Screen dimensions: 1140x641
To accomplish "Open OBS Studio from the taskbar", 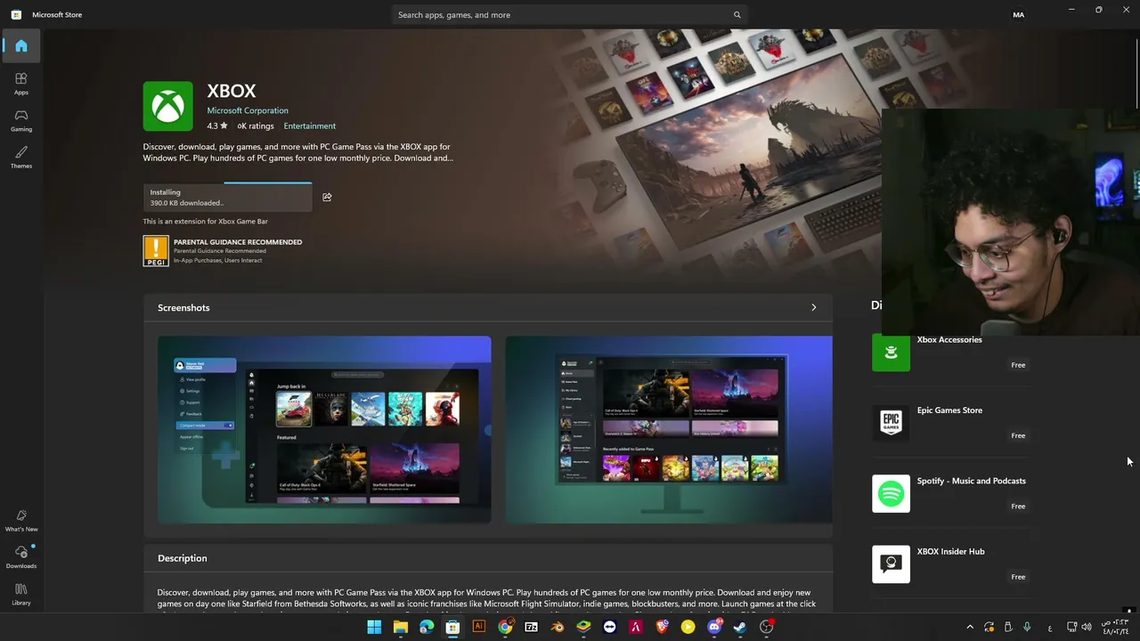I will pyautogui.click(x=767, y=627).
